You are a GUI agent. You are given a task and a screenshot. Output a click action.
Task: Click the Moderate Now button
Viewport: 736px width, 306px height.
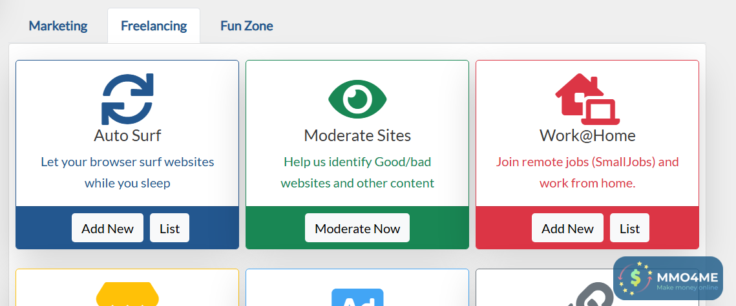[357, 228]
